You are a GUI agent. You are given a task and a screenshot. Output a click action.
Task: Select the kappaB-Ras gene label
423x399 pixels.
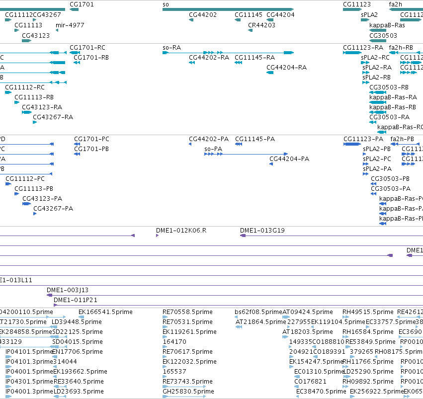point(387,25)
